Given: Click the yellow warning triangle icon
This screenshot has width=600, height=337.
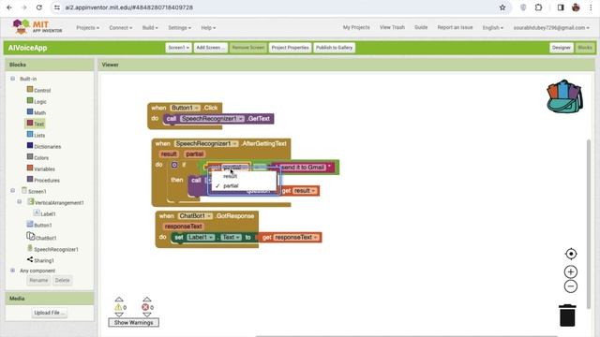Looking at the screenshot, I should click(x=118, y=307).
